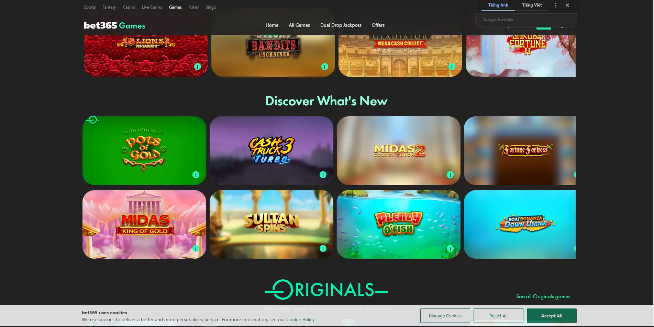Click the Google Translate options three-dot icon

(x=556, y=5)
